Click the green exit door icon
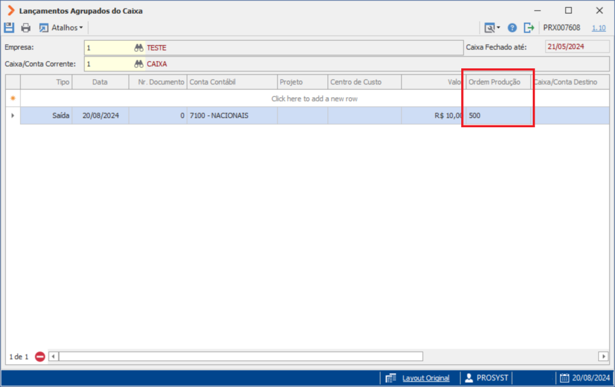The height and width of the screenshot is (387, 615). [x=529, y=28]
